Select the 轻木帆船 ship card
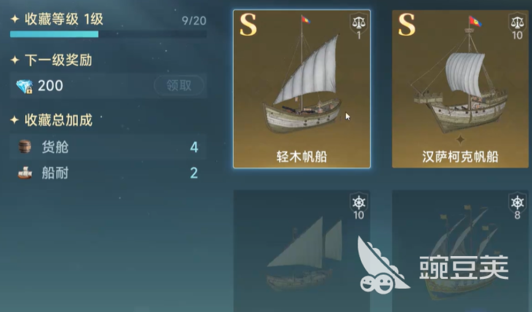This screenshot has height=312, width=532. (302, 89)
